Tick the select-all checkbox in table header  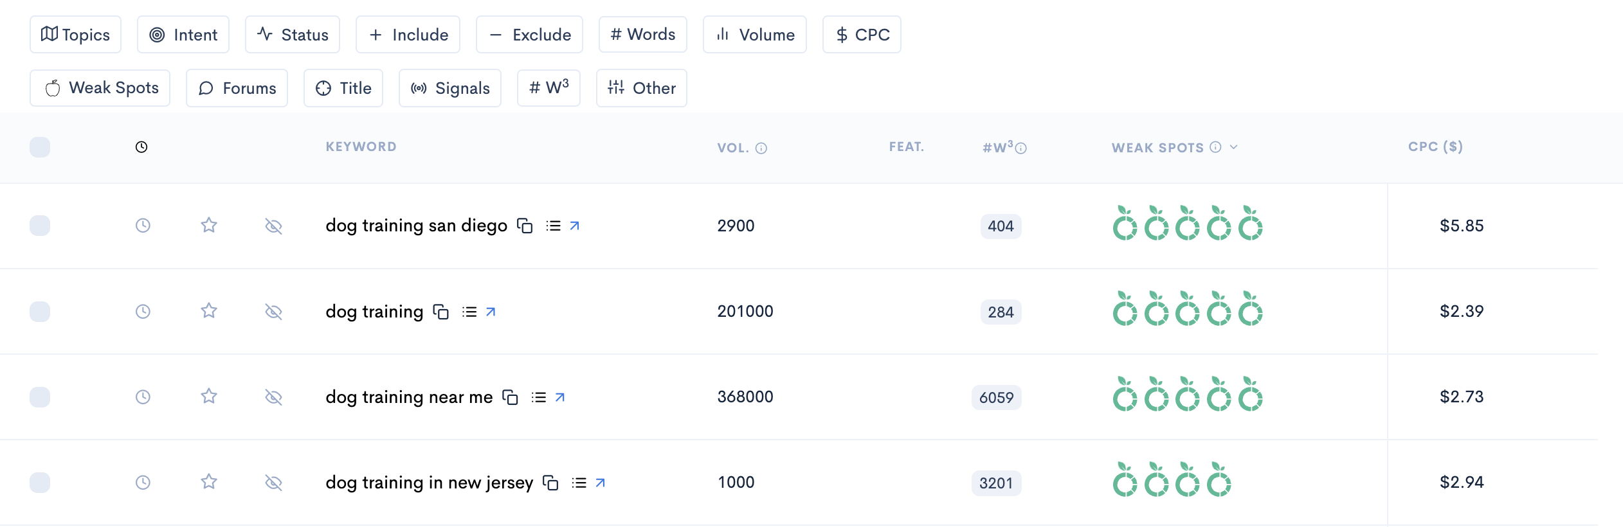coord(40,147)
